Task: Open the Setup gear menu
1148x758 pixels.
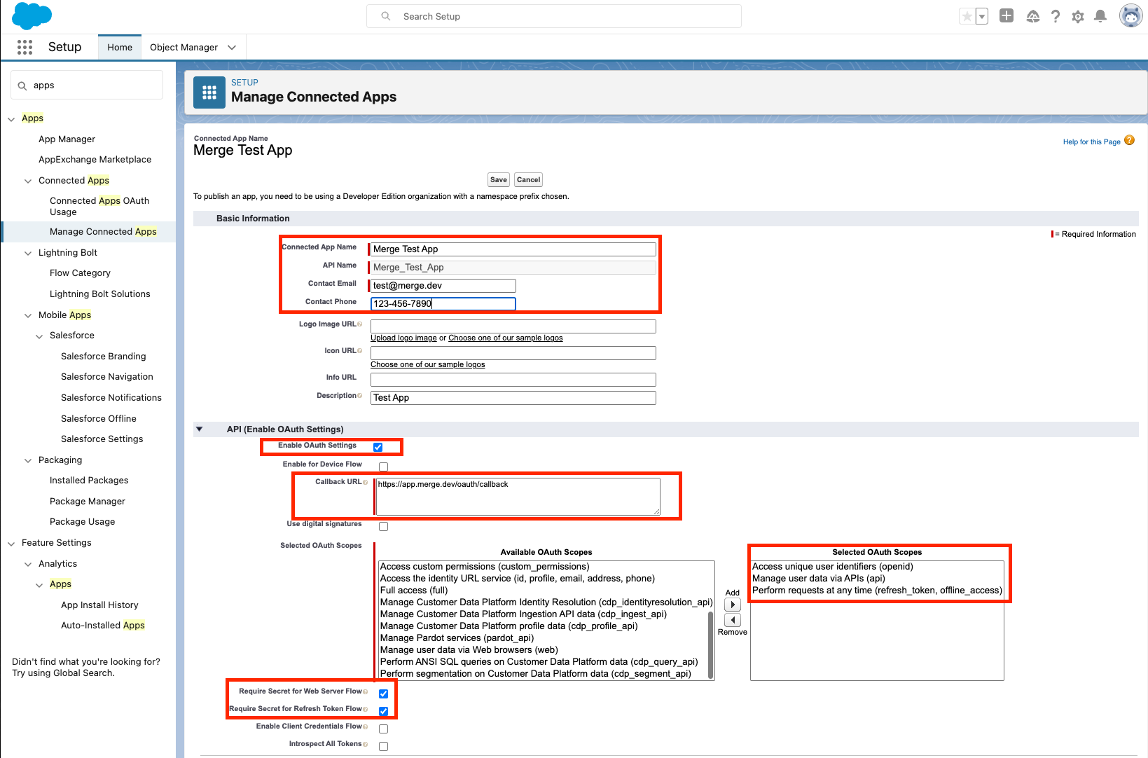Action: [x=1078, y=17]
